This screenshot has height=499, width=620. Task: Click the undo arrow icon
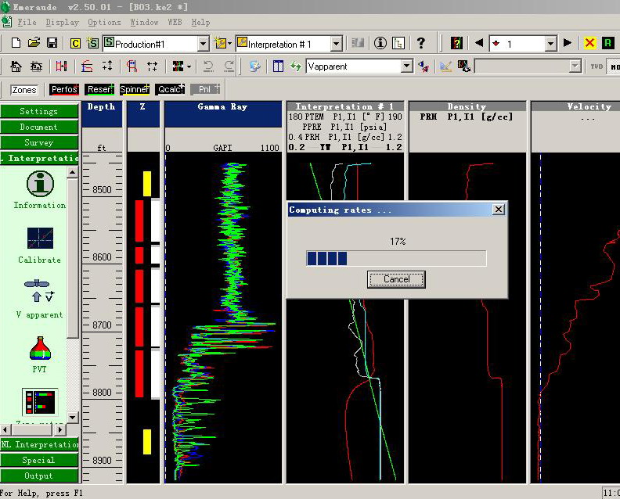[x=208, y=66]
